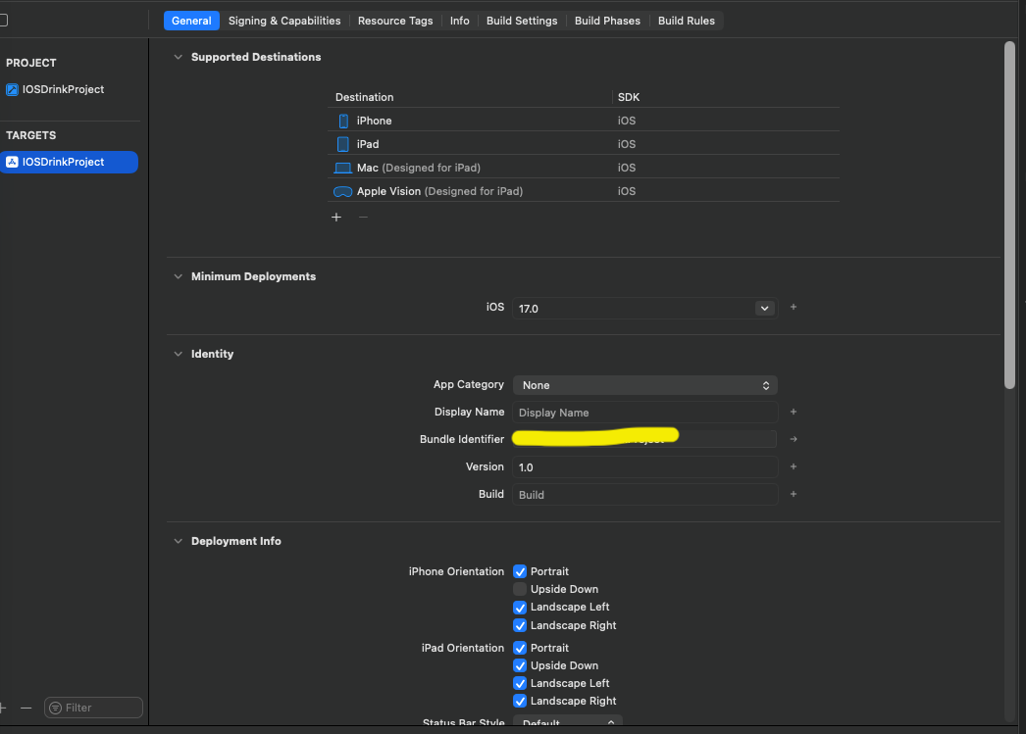This screenshot has width=1026, height=734.
Task: Open the Build Phases tab
Action: pos(607,21)
